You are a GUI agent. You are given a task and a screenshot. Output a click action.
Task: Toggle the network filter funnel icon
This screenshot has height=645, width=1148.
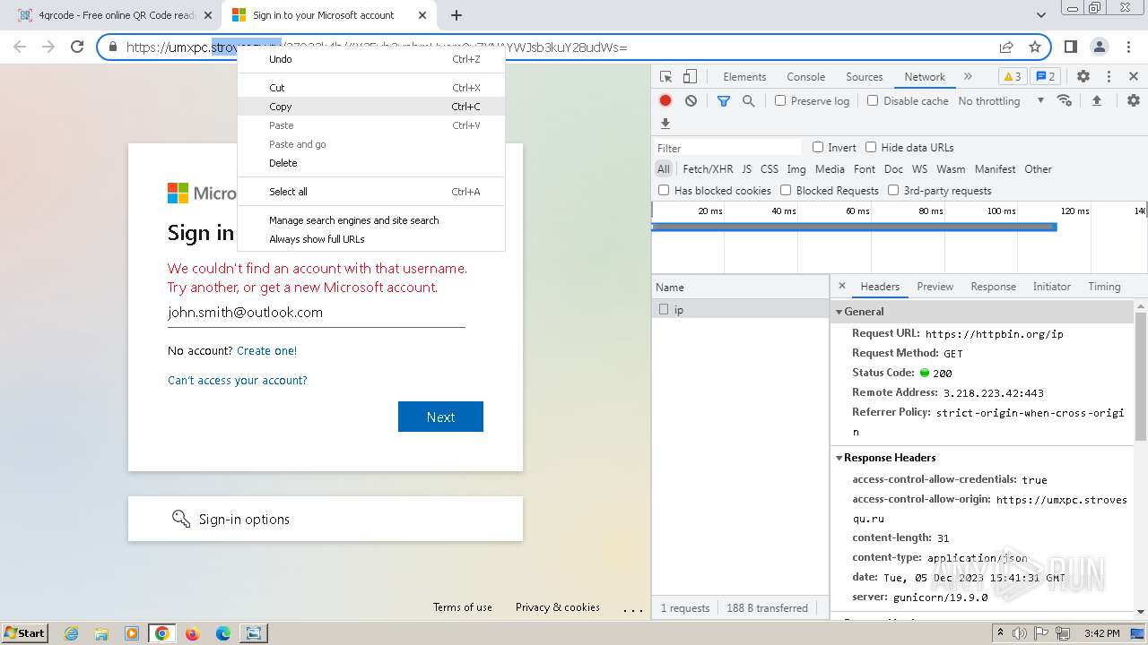pos(724,101)
